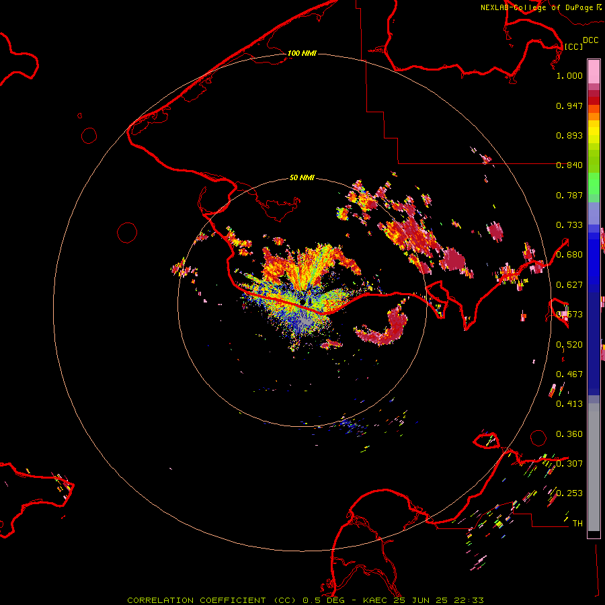Pick the bright green color bar segment
Viewport: 605px width, 605px height.
(594, 184)
